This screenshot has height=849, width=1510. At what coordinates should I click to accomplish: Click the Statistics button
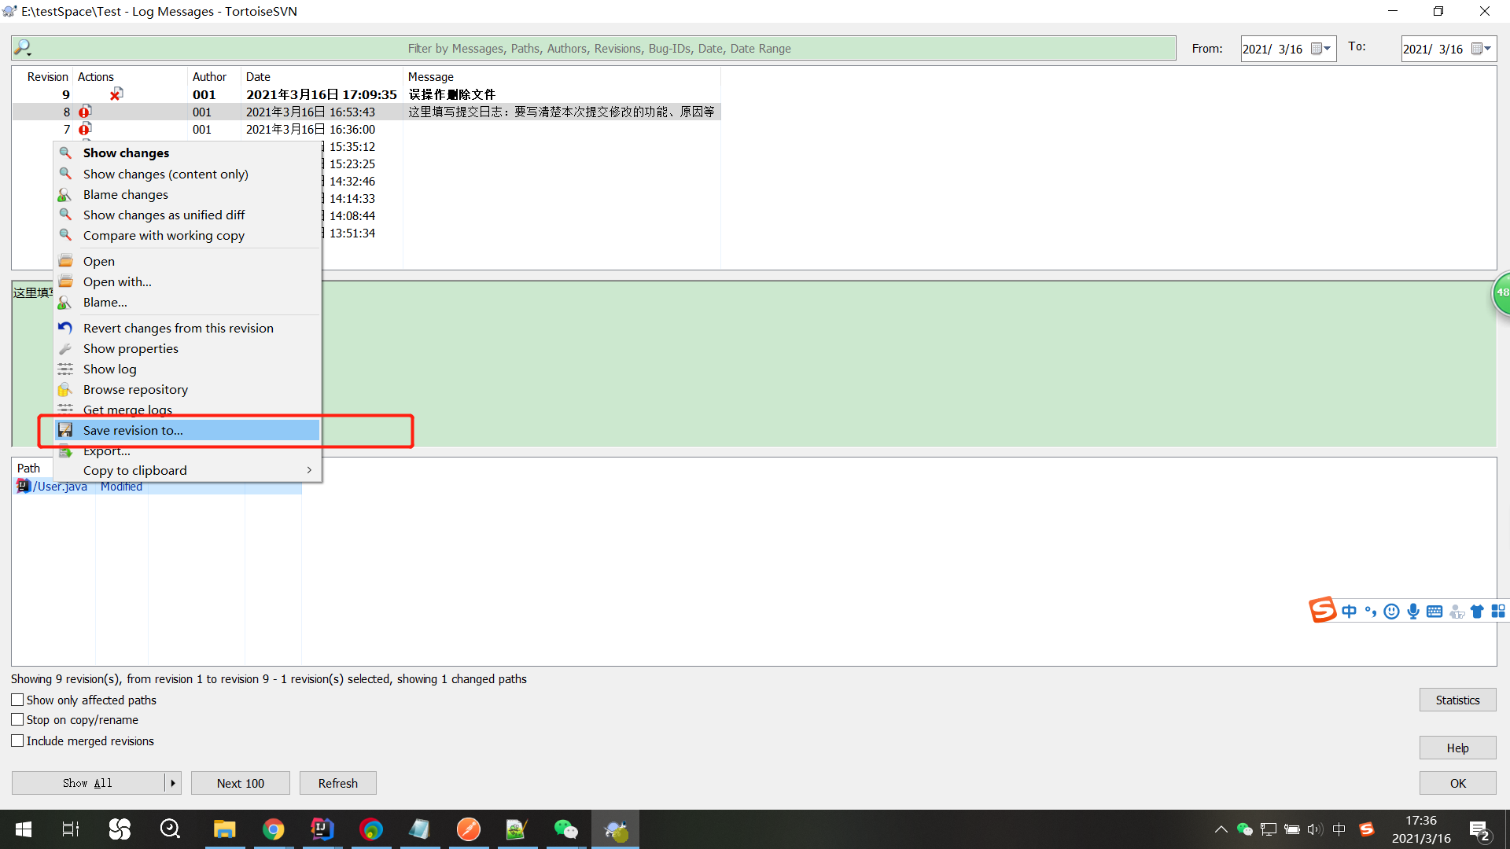coord(1457,700)
